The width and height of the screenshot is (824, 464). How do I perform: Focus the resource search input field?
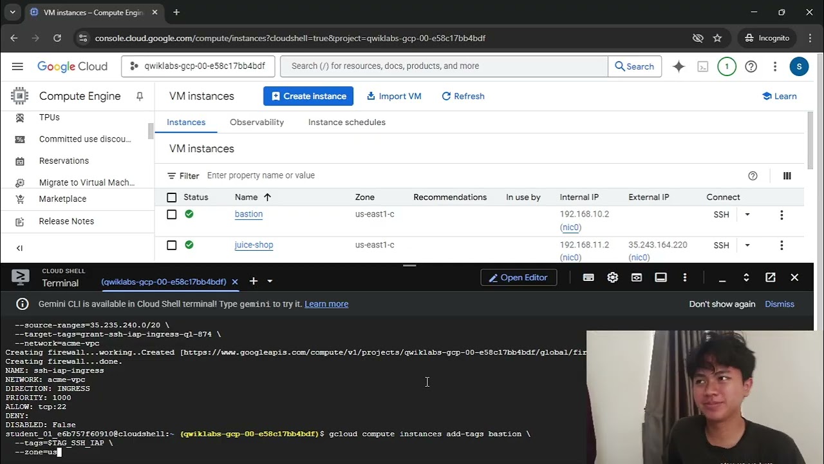[444, 66]
